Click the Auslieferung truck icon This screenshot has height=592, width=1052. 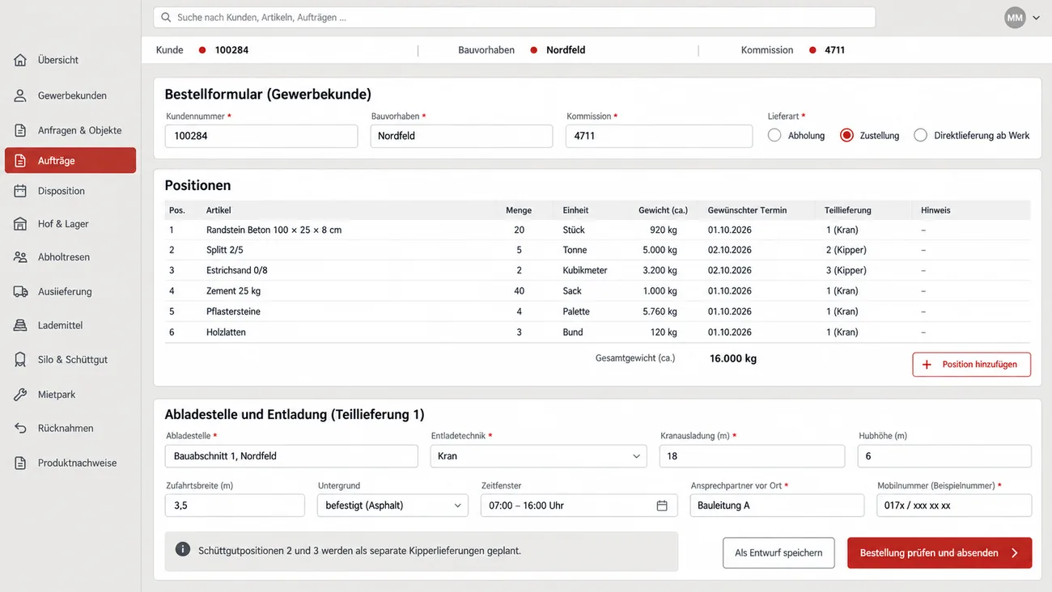[20, 291]
